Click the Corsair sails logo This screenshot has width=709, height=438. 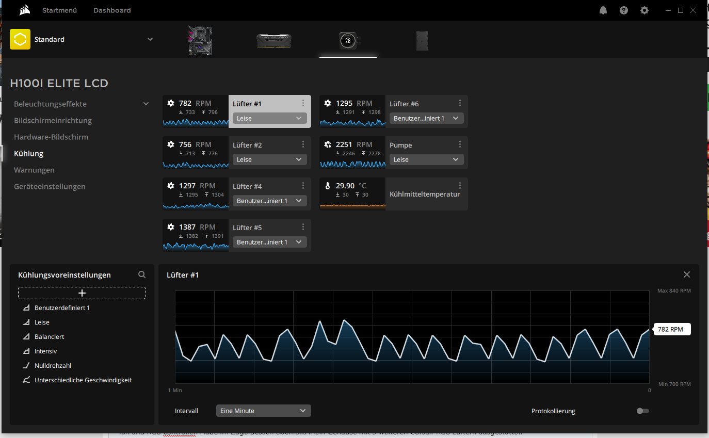[x=24, y=10]
